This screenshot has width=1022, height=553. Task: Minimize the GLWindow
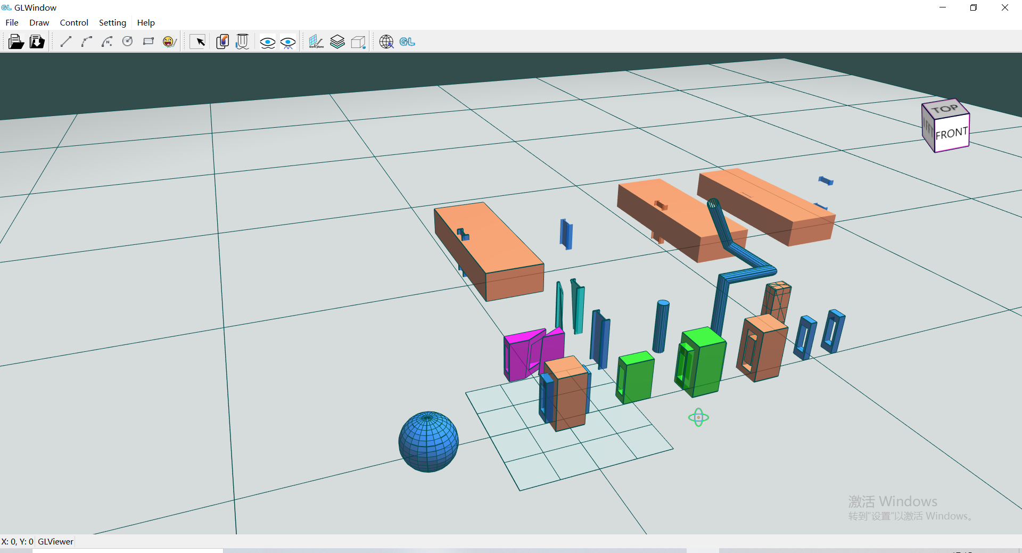point(943,7)
